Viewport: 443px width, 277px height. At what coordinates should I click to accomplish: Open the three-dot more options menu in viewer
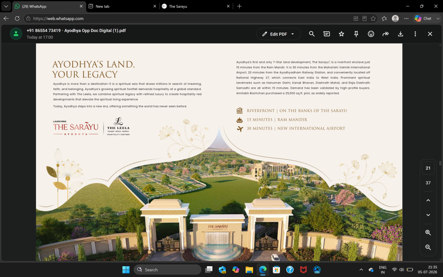coord(415,34)
